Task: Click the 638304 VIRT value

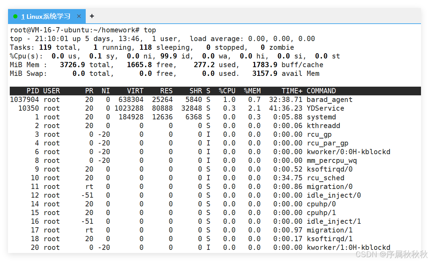Action: tap(131, 100)
